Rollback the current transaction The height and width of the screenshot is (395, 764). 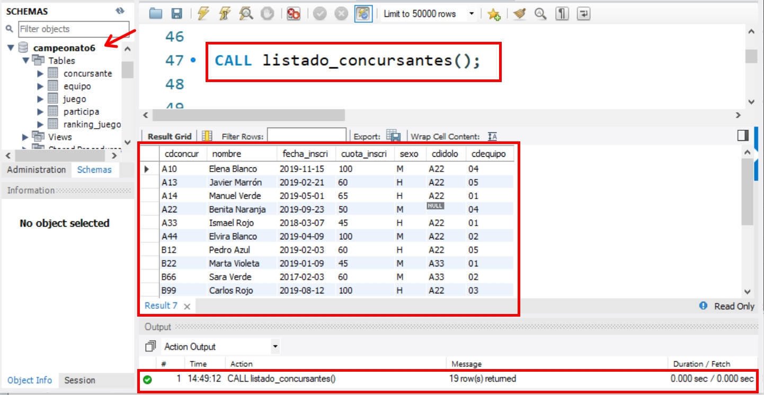tap(341, 14)
